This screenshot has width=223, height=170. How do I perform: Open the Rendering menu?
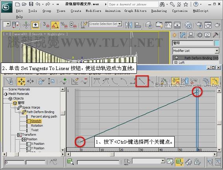click(x=159, y=11)
